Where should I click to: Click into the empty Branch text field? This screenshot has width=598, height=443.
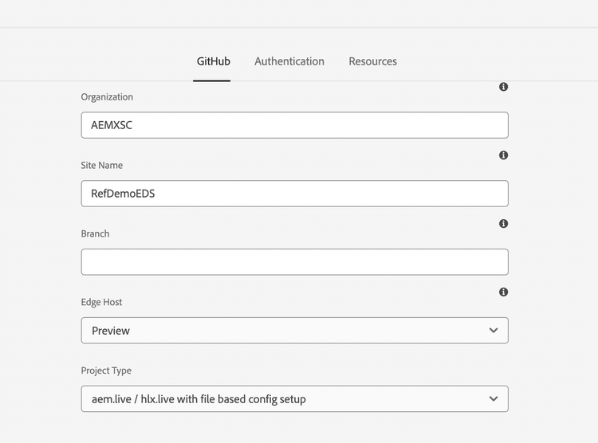[x=294, y=262]
